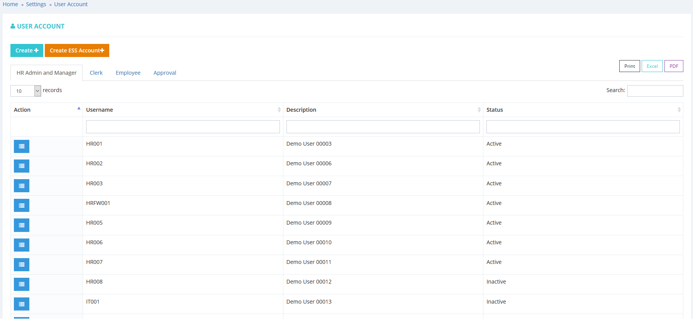This screenshot has width=693, height=319.
Task: Open action menu icon for HR008 row
Action: click(22, 284)
